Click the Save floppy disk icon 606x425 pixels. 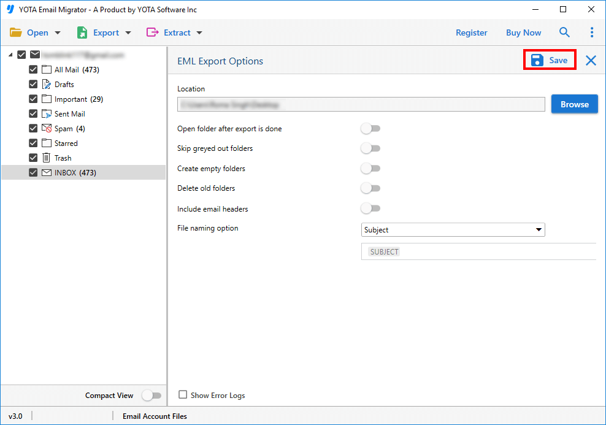(537, 60)
